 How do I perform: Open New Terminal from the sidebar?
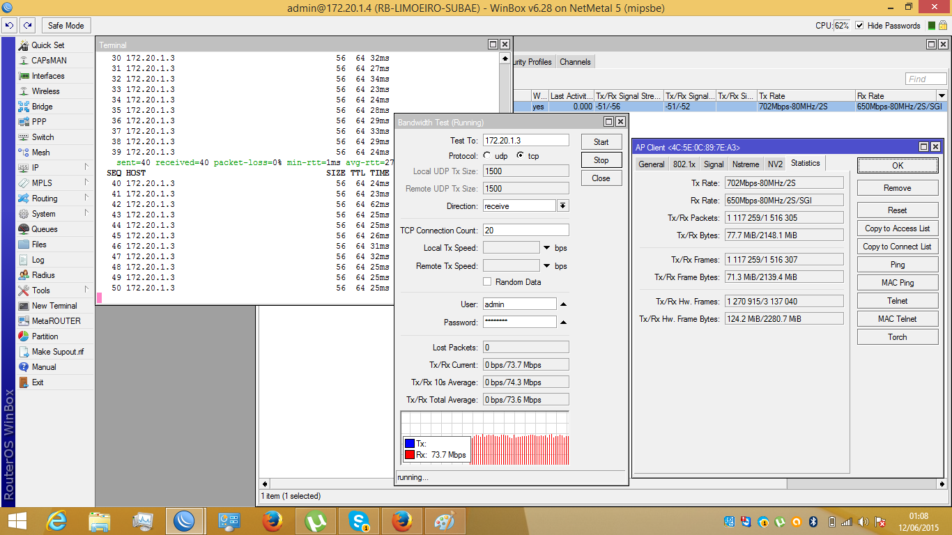[54, 306]
